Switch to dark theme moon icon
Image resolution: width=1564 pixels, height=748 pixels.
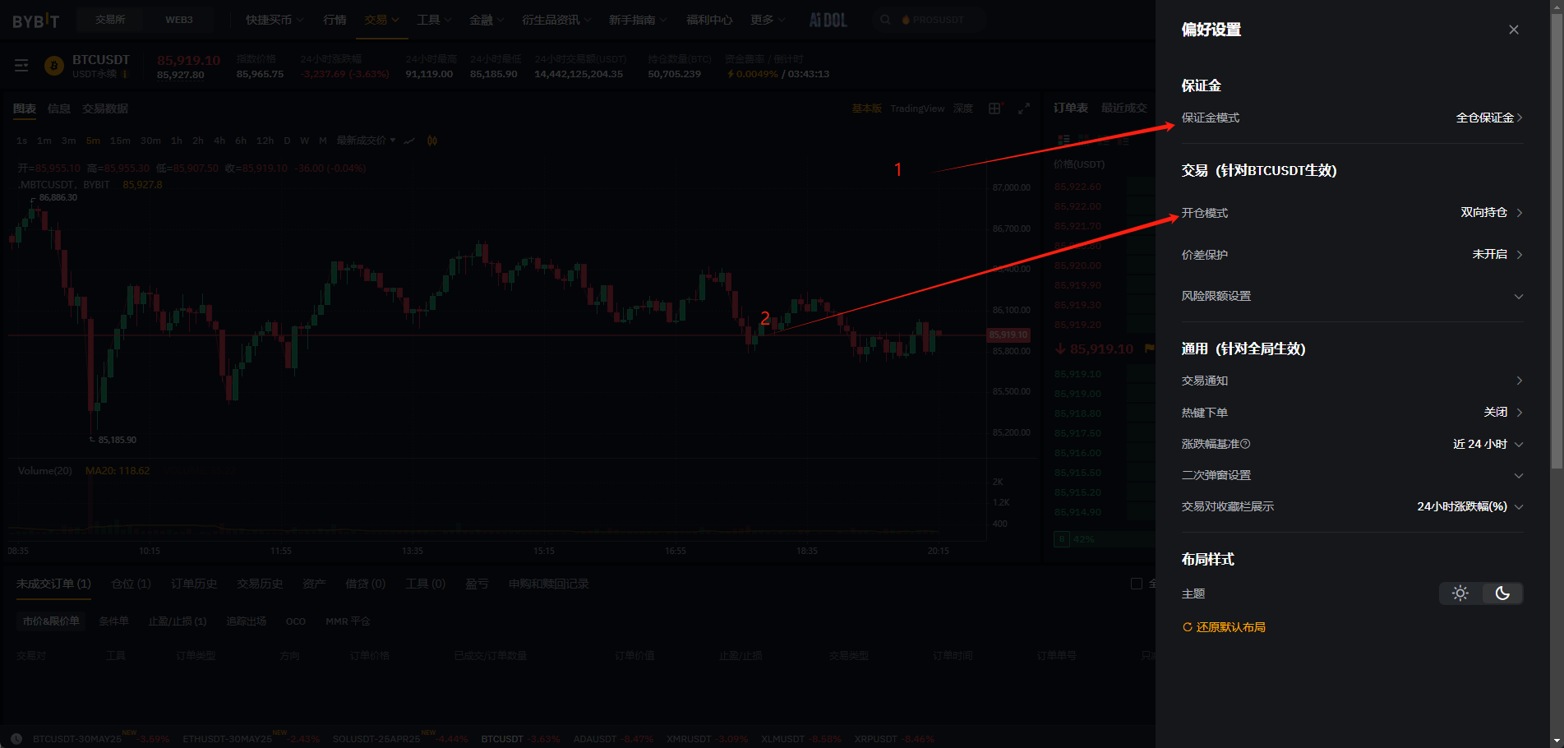1502,593
